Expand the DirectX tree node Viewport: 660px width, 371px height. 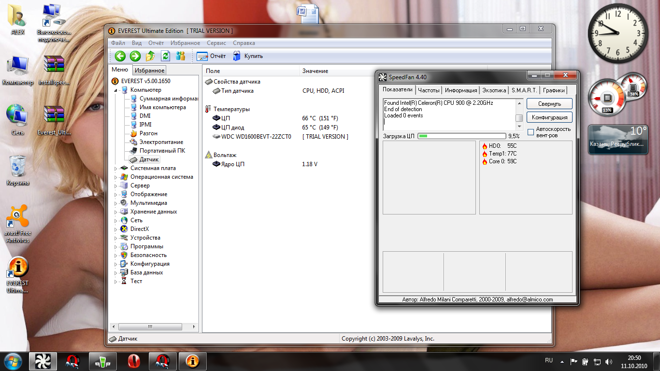116,229
